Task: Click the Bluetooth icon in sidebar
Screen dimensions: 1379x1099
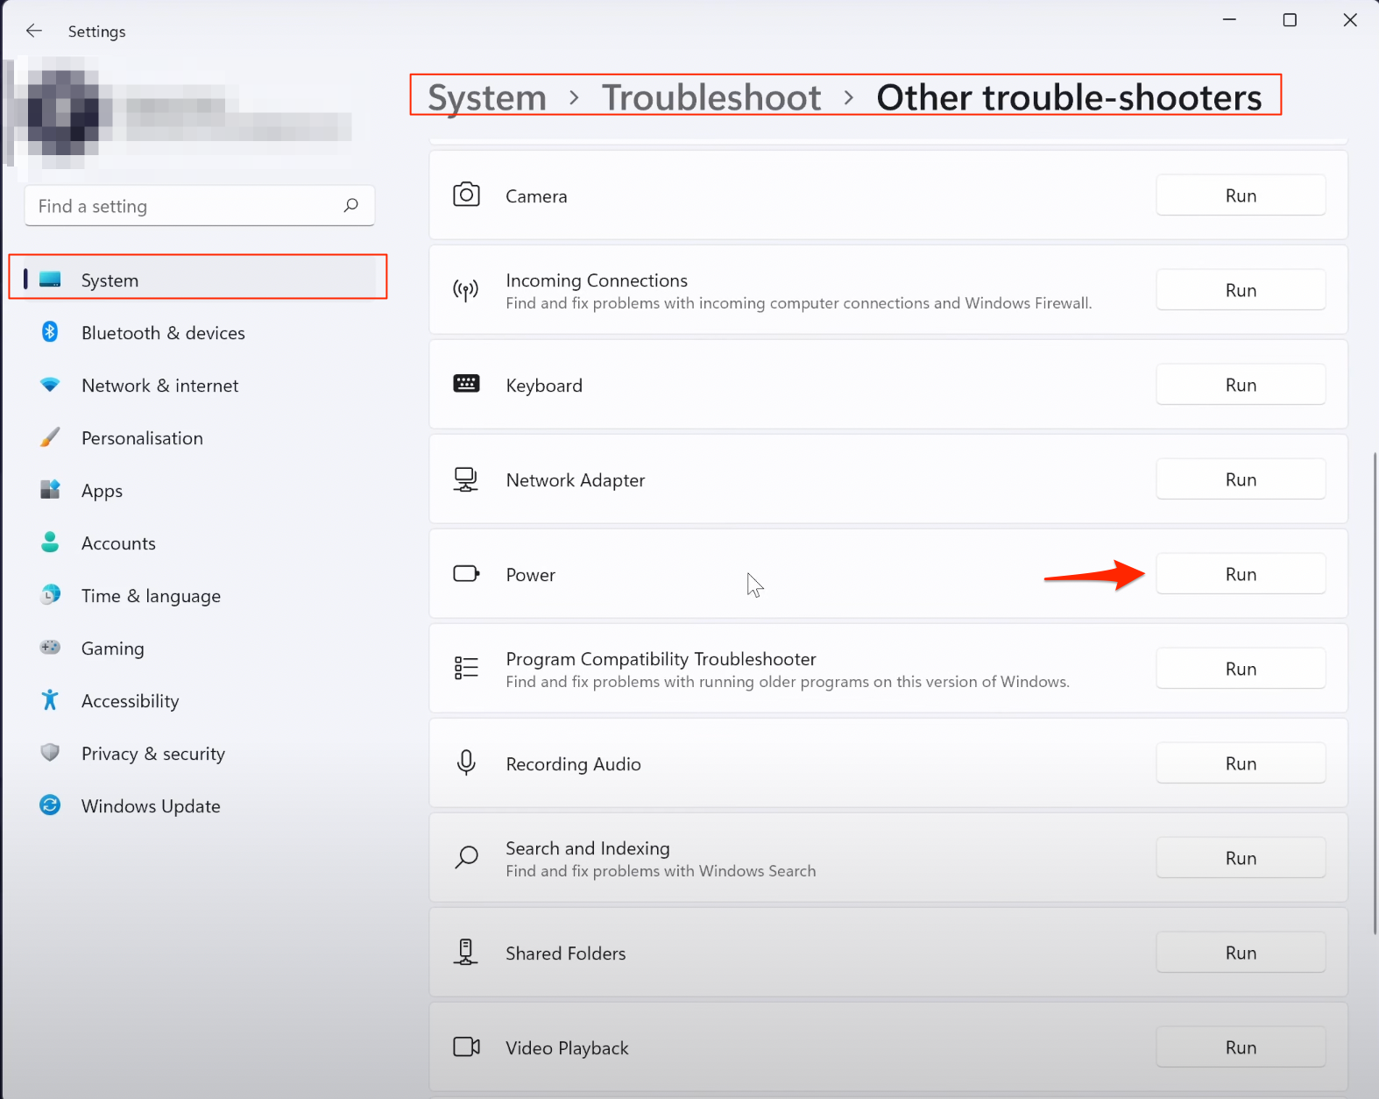Action: 50,332
